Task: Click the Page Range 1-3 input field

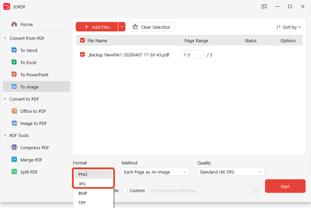Action: [x=193, y=54]
